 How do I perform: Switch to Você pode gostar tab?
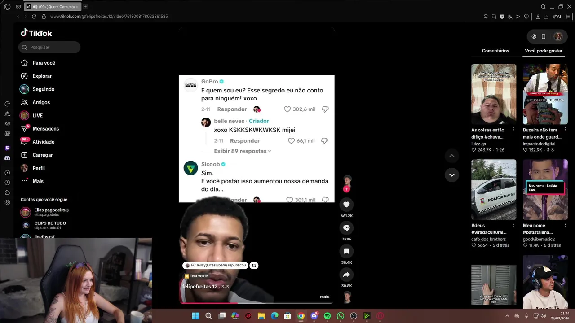click(544, 51)
